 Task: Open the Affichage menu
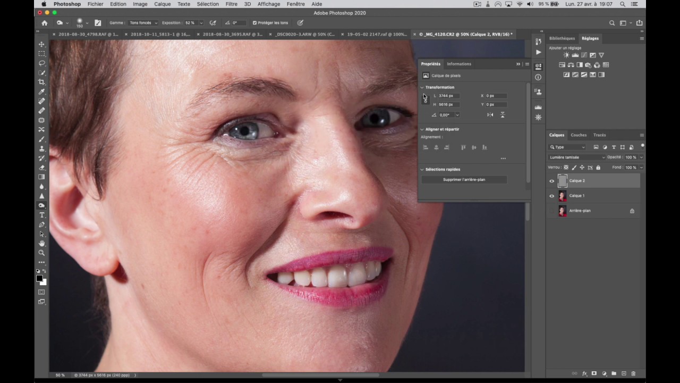pos(269,4)
